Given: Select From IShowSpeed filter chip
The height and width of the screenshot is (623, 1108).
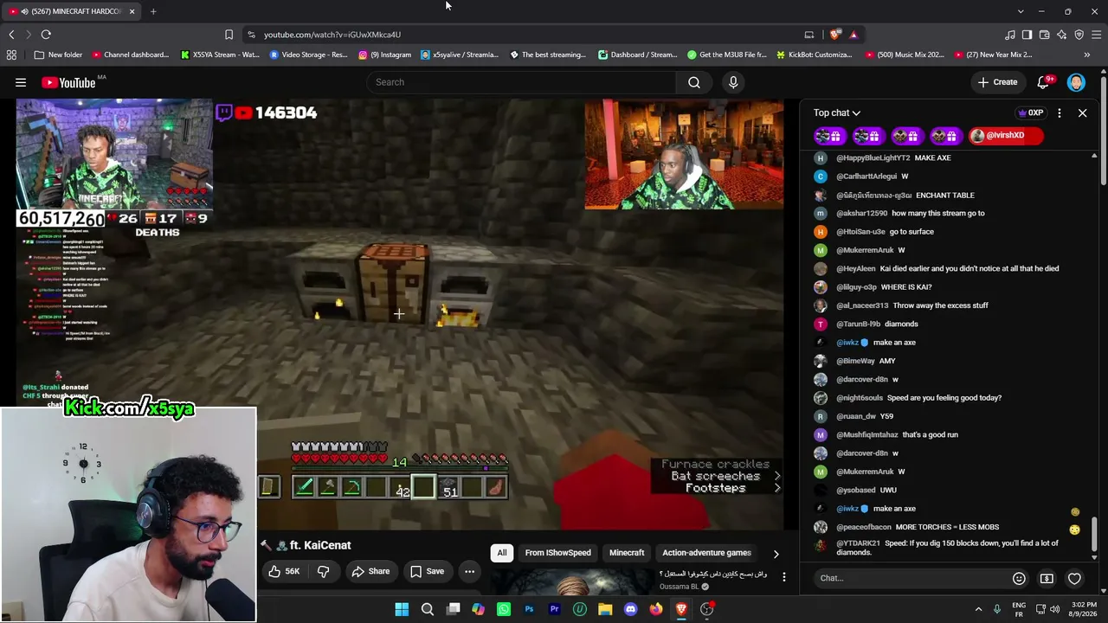Looking at the screenshot, I should coord(558,553).
